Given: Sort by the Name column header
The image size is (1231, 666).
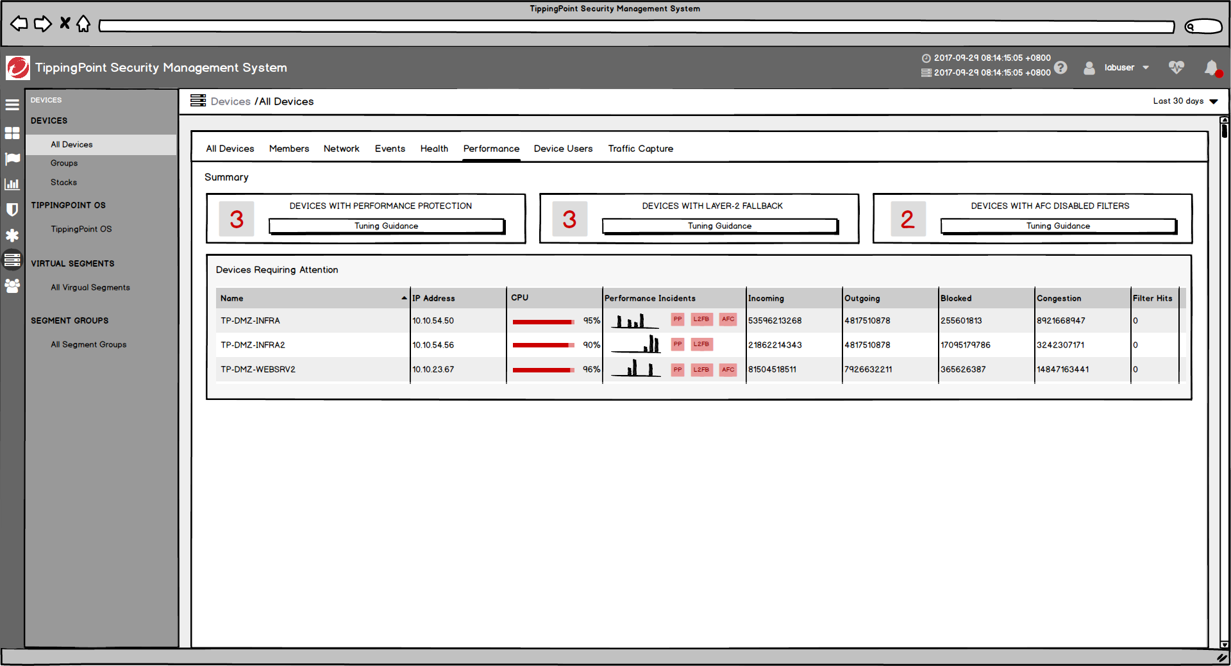Looking at the screenshot, I should point(314,298).
